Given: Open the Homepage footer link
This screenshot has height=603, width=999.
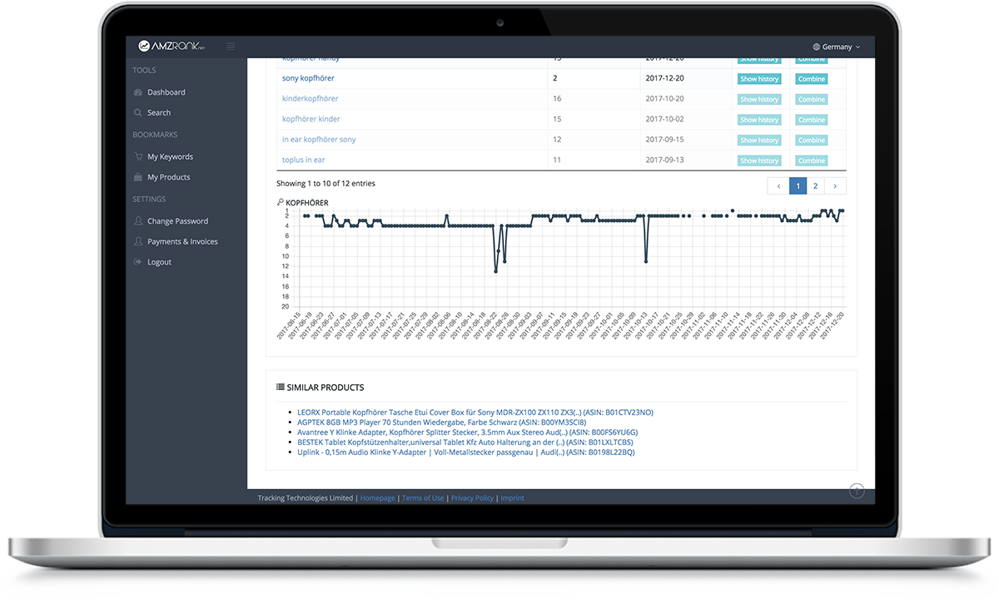Looking at the screenshot, I should tap(378, 498).
